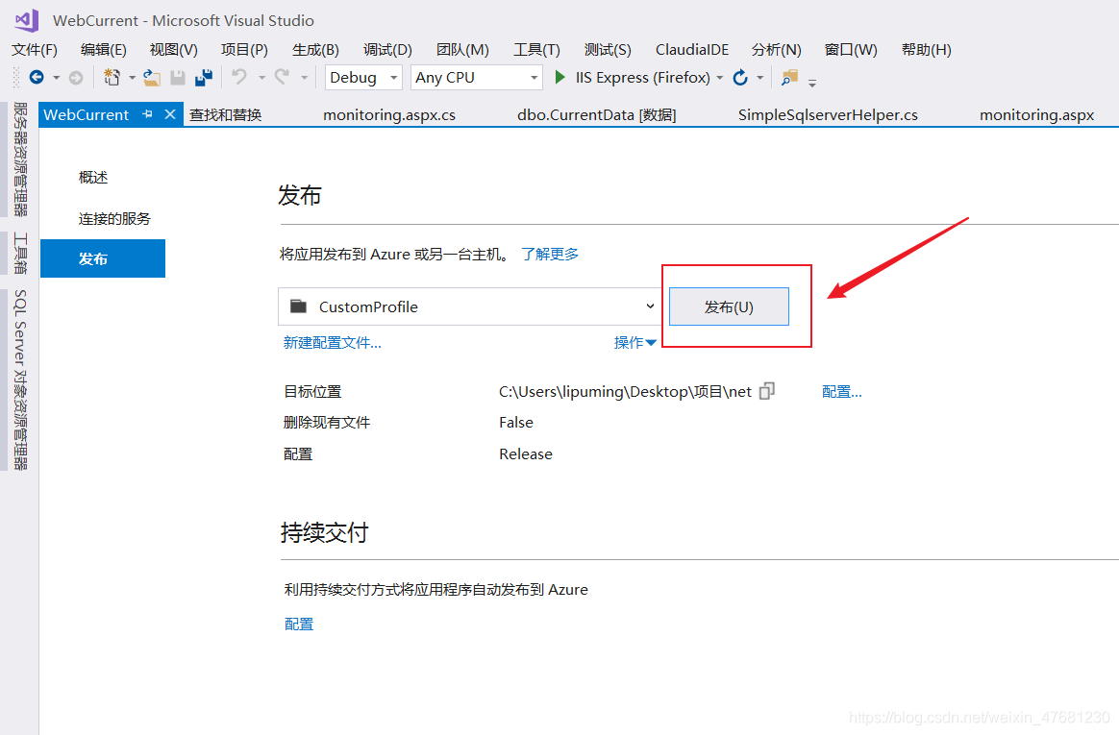Open the 调试(D) menu
This screenshot has height=735, width=1119.
387,50
